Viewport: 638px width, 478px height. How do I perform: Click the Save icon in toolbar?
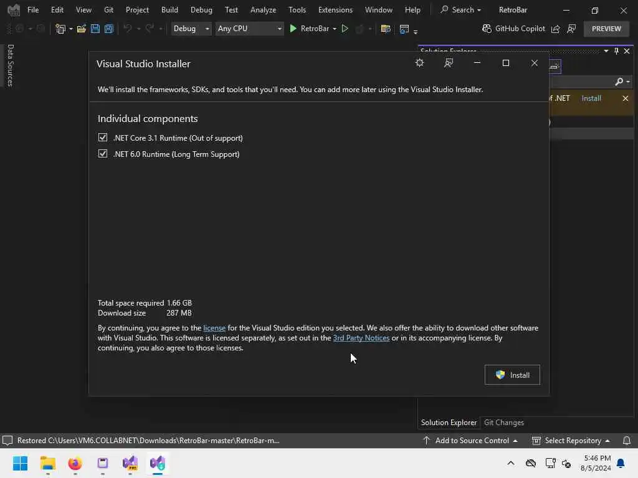click(x=95, y=29)
